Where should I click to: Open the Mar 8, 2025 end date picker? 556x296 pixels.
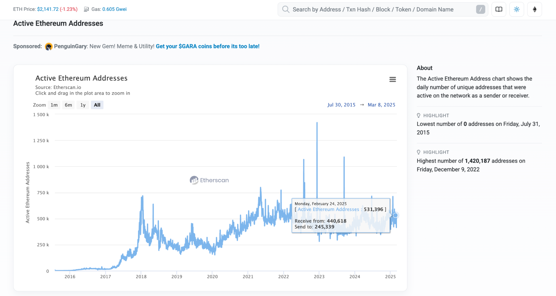click(381, 105)
